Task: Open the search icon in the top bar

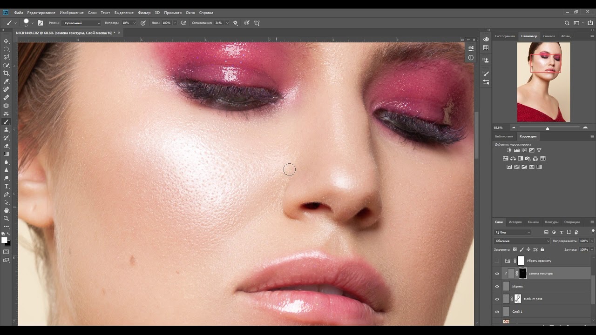Action: [567, 23]
